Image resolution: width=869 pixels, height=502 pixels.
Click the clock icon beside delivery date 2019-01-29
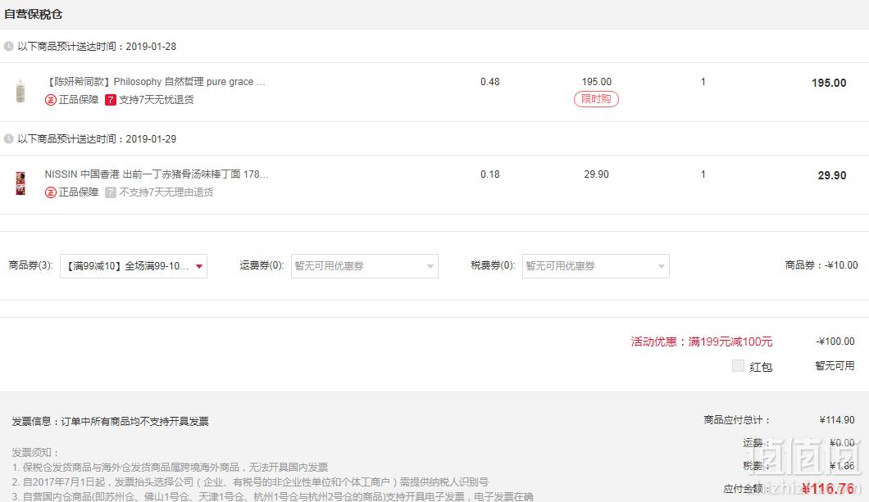(8, 139)
